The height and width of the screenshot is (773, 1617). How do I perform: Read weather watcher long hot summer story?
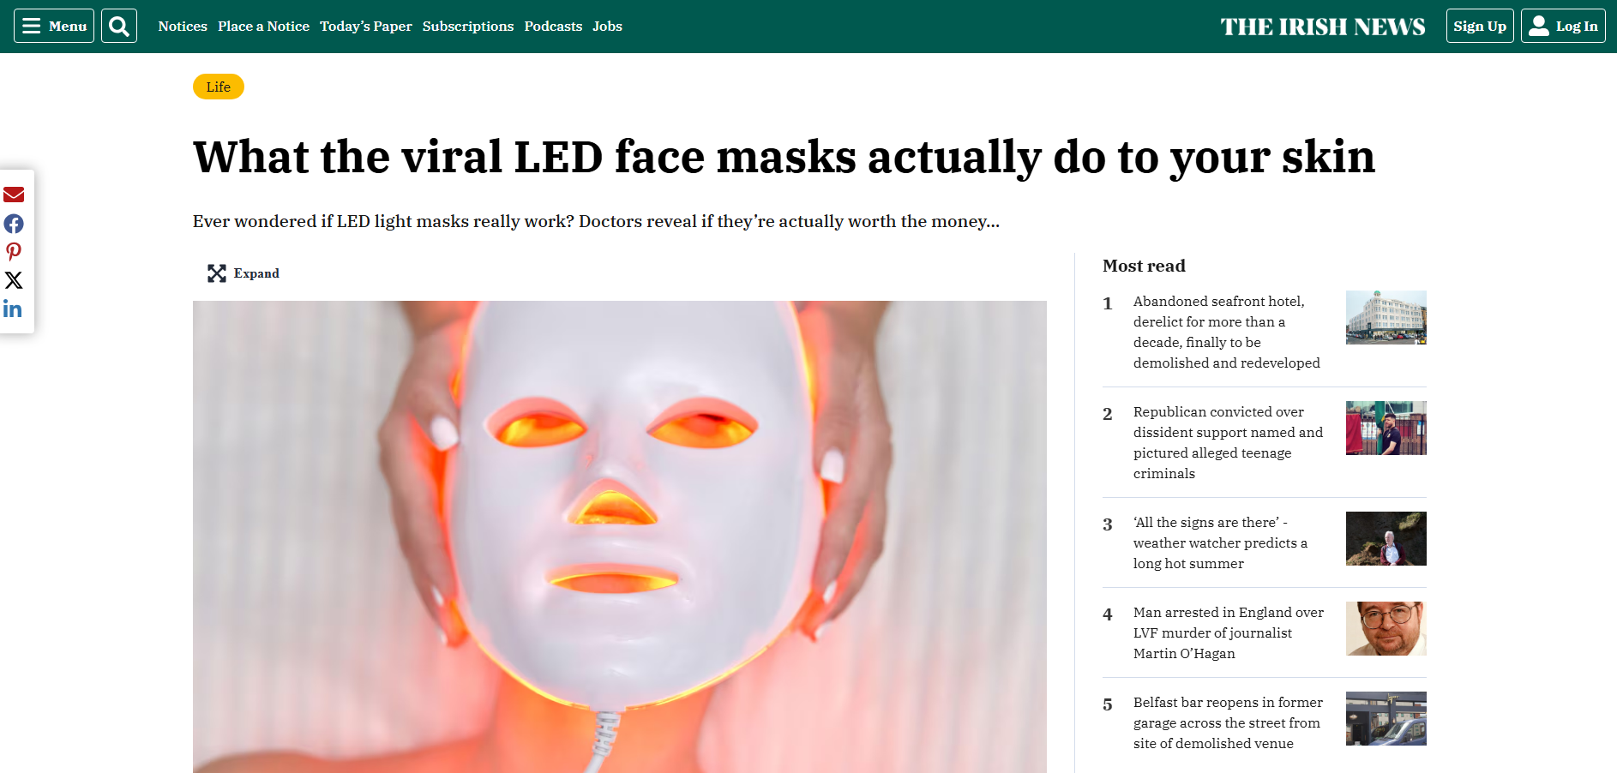(x=1220, y=542)
